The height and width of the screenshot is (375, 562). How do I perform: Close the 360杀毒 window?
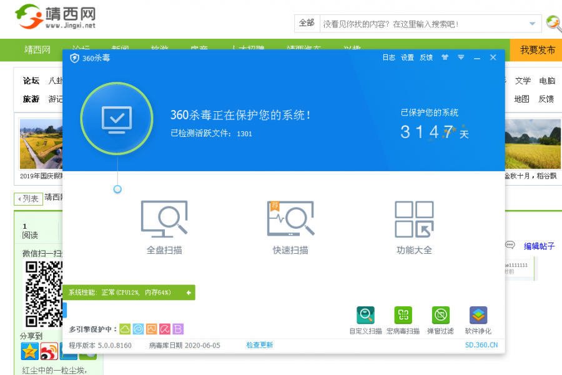pos(493,57)
